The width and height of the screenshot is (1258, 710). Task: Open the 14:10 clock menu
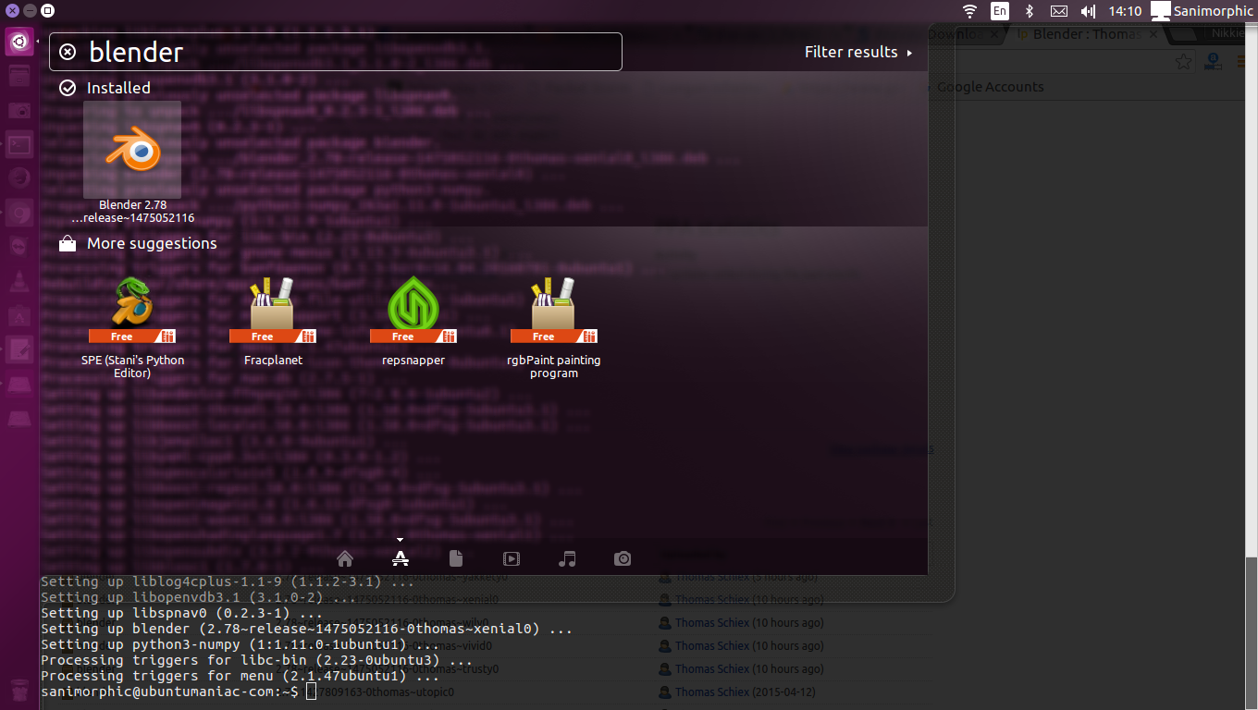[1125, 11]
